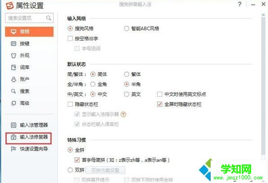The width and height of the screenshot is (268, 183).
Task: Select 中文 as default language
Action: pyautogui.click(x=93, y=94)
